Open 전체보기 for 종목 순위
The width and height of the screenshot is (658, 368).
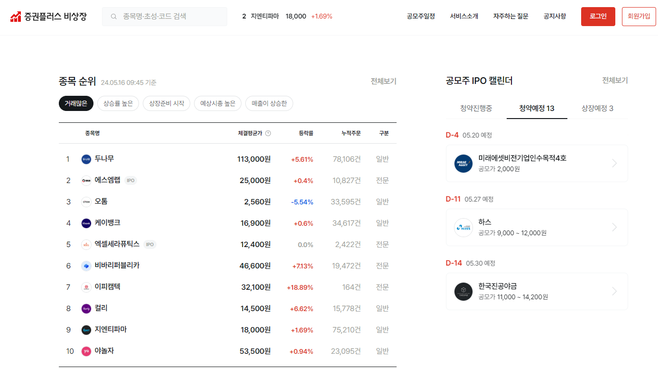(x=382, y=81)
